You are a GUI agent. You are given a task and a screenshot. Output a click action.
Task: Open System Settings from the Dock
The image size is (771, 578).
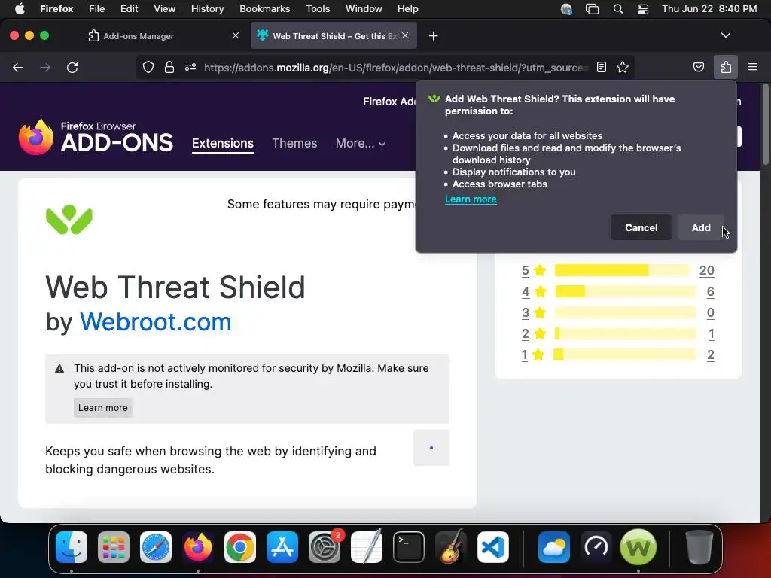pos(325,547)
